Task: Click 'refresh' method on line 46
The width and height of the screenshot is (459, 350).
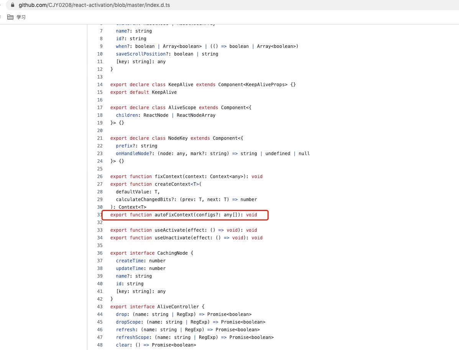Action: click(126, 330)
